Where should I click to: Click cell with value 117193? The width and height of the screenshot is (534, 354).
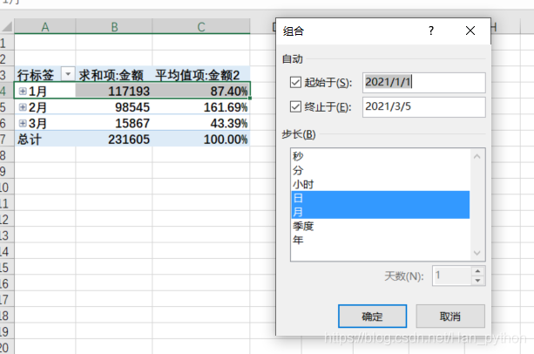[x=114, y=91]
